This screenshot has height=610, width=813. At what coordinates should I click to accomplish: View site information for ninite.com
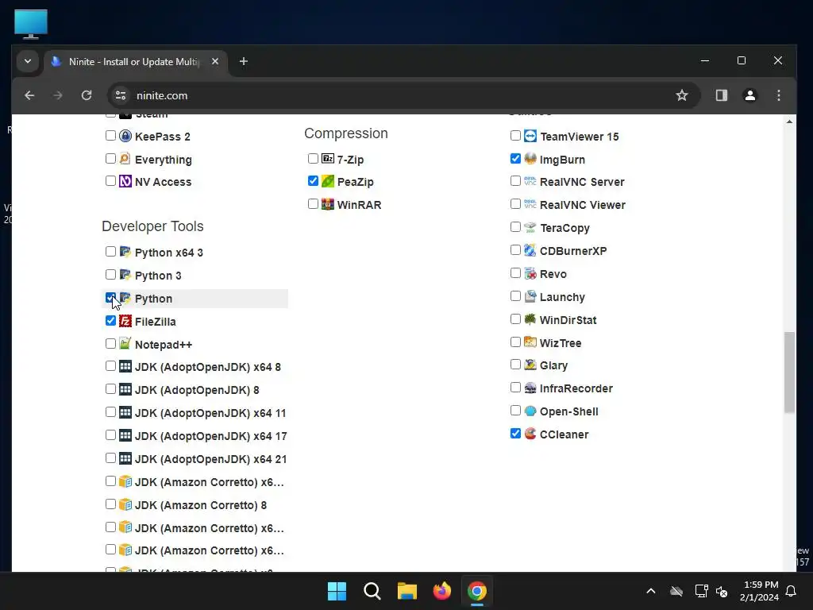tap(121, 95)
